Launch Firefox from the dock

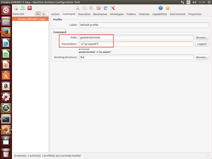pos(6,32)
